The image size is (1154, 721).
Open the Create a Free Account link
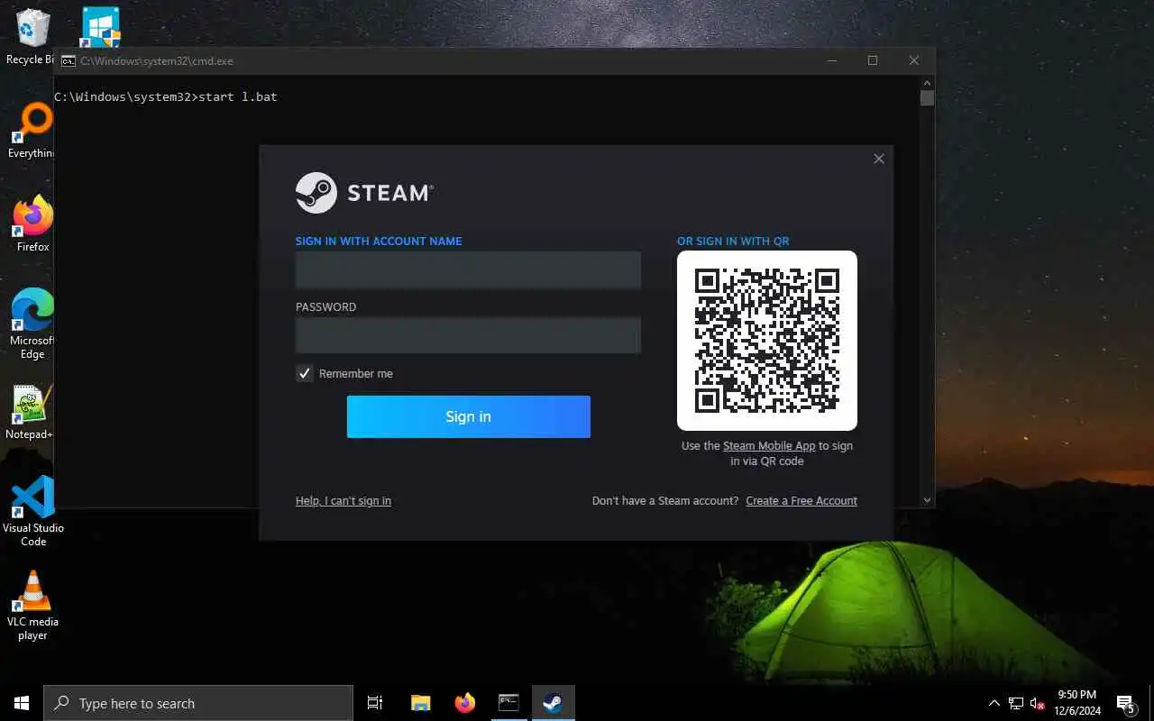pos(801,501)
